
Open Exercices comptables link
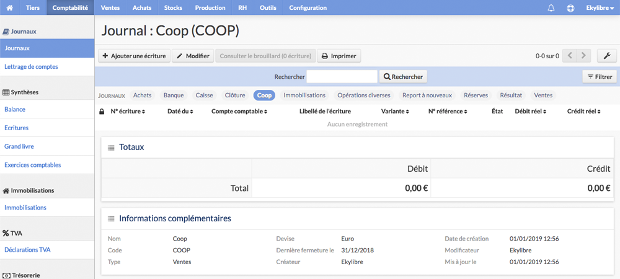pos(47,165)
